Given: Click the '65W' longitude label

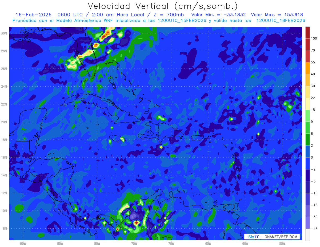Looking at the screenshot, I should coord(208,244).
